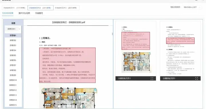The height and width of the screenshot is (109, 206).
Task: Click the main document viewer scrollbar handle
Action: pyautogui.click(x=112, y=34)
